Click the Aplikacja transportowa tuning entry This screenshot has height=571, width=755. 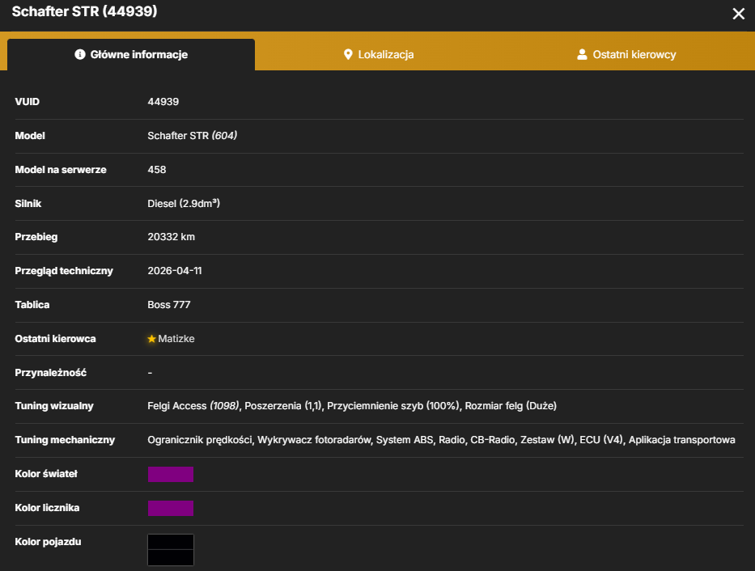point(682,440)
